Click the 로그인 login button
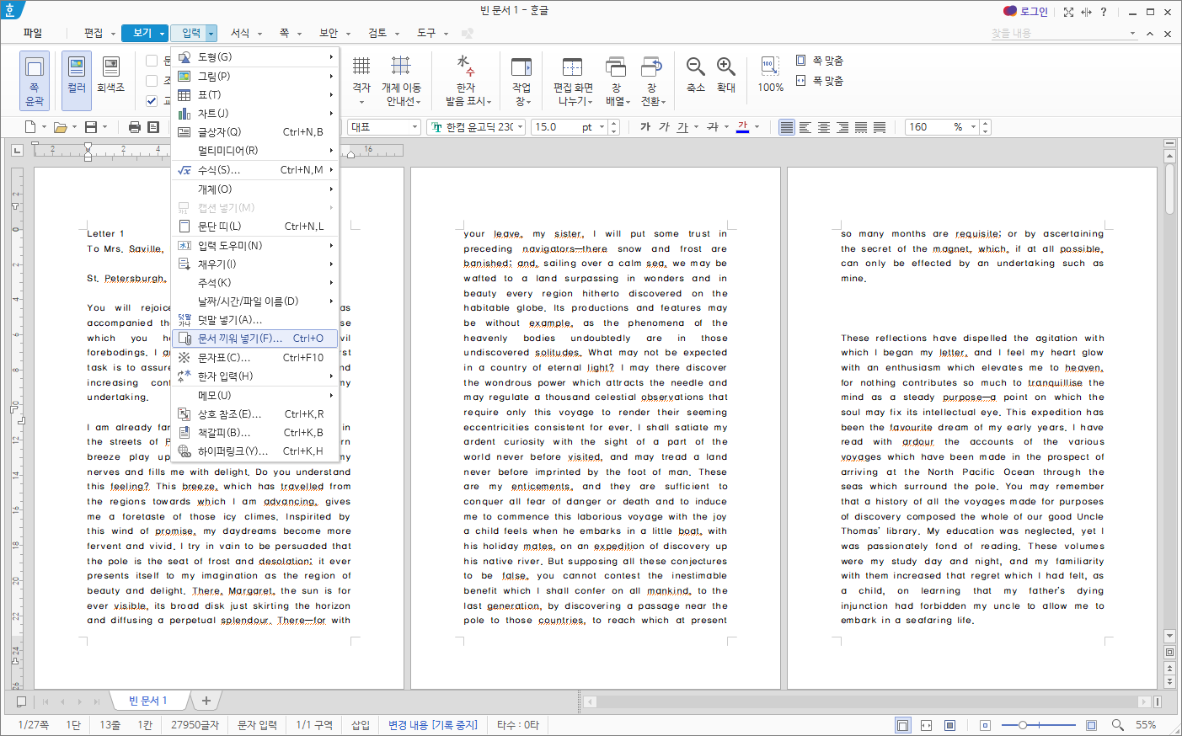 click(1025, 12)
